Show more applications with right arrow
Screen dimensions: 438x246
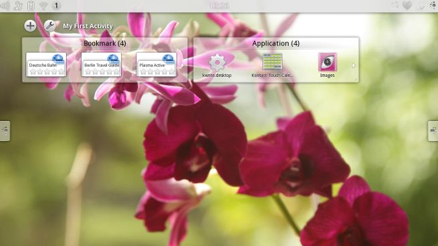click(x=354, y=66)
